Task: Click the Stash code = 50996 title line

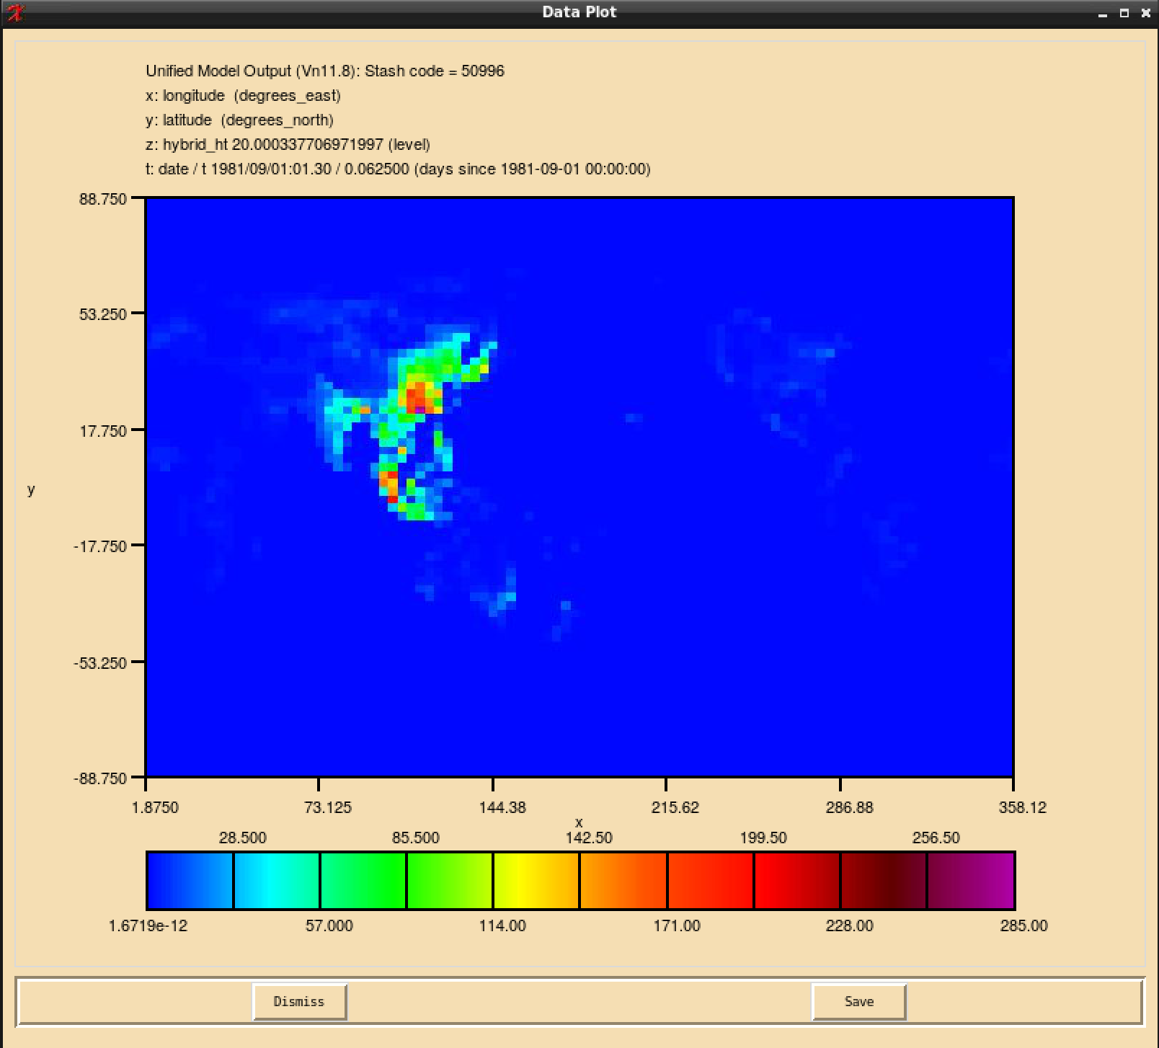Action: click(x=325, y=71)
